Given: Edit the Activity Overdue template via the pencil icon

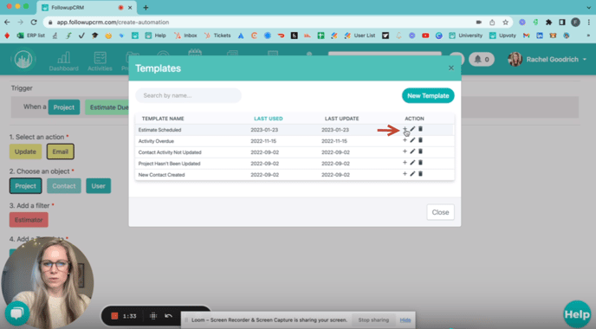Looking at the screenshot, I should point(412,140).
